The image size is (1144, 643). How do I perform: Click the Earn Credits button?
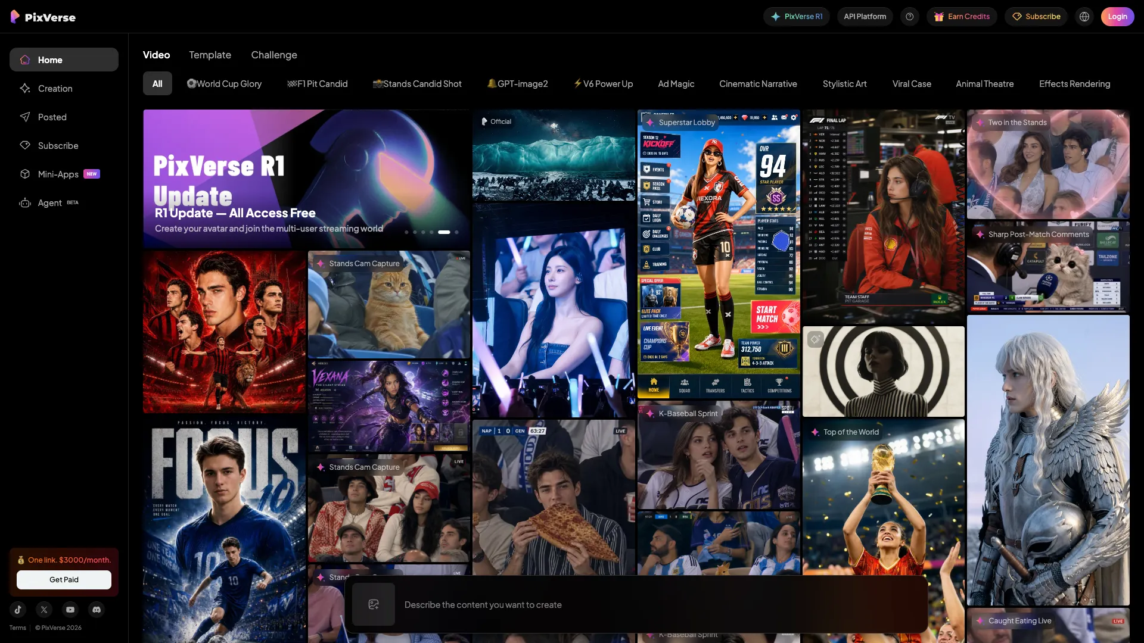click(962, 17)
